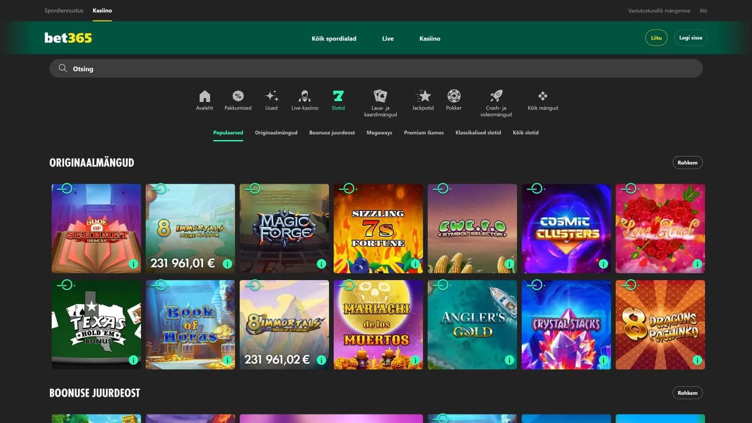Click Rohkem next to Boonuse juurdeost
The image size is (752, 423).
(687, 393)
